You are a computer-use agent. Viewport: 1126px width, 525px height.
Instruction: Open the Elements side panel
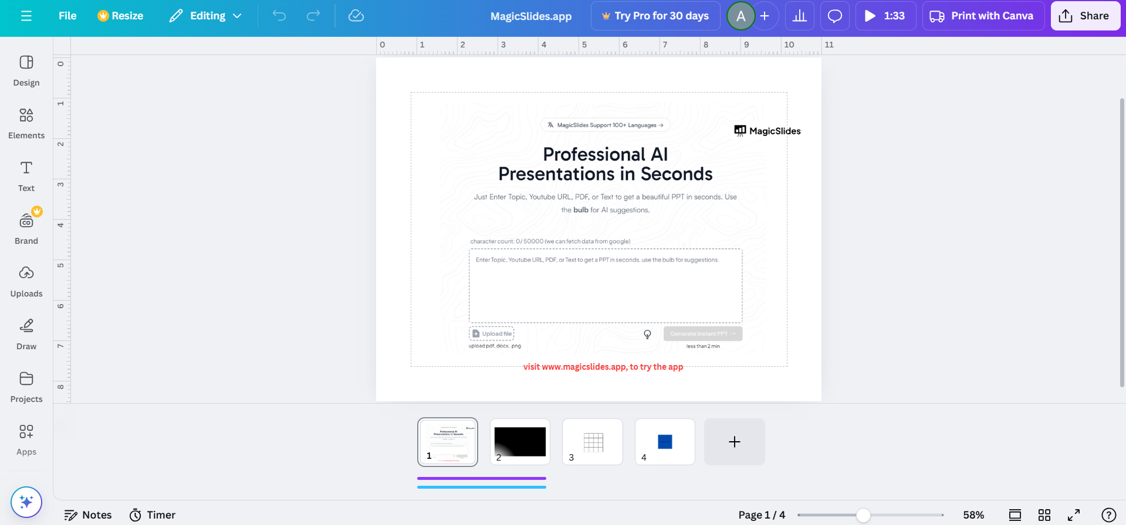point(26,124)
